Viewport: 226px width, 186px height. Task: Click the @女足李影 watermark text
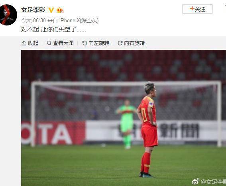click(213, 182)
